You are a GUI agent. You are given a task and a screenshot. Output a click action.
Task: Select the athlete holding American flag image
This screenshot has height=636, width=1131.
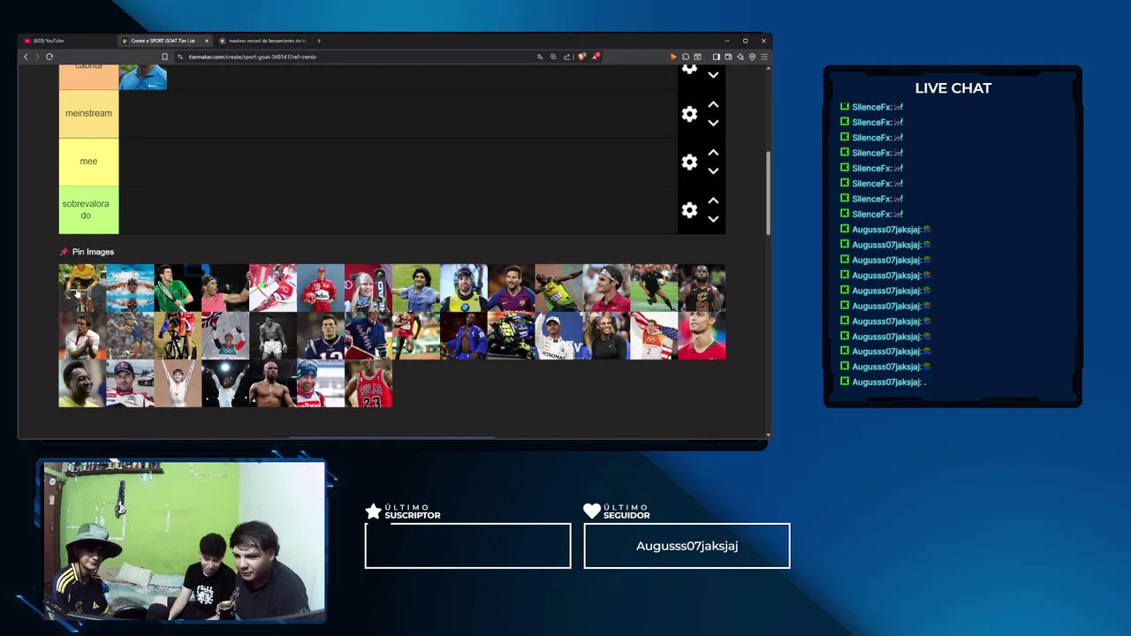click(655, 336)
